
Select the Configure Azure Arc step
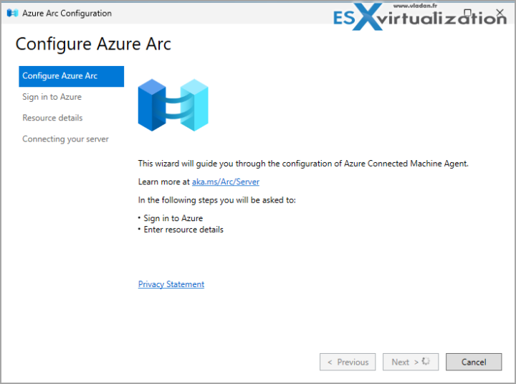(x=72, y=76)
